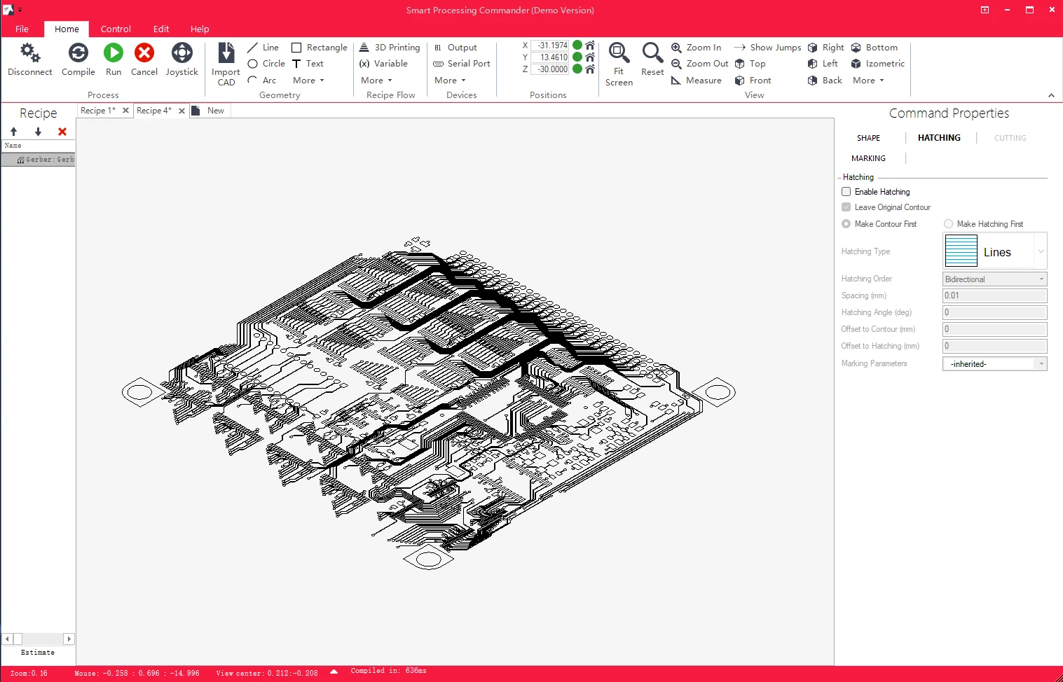Image resolution: width=1063 pixels, height=682 pixels.
Task: Switch to Izometric view
Action: tap(878, 64)
